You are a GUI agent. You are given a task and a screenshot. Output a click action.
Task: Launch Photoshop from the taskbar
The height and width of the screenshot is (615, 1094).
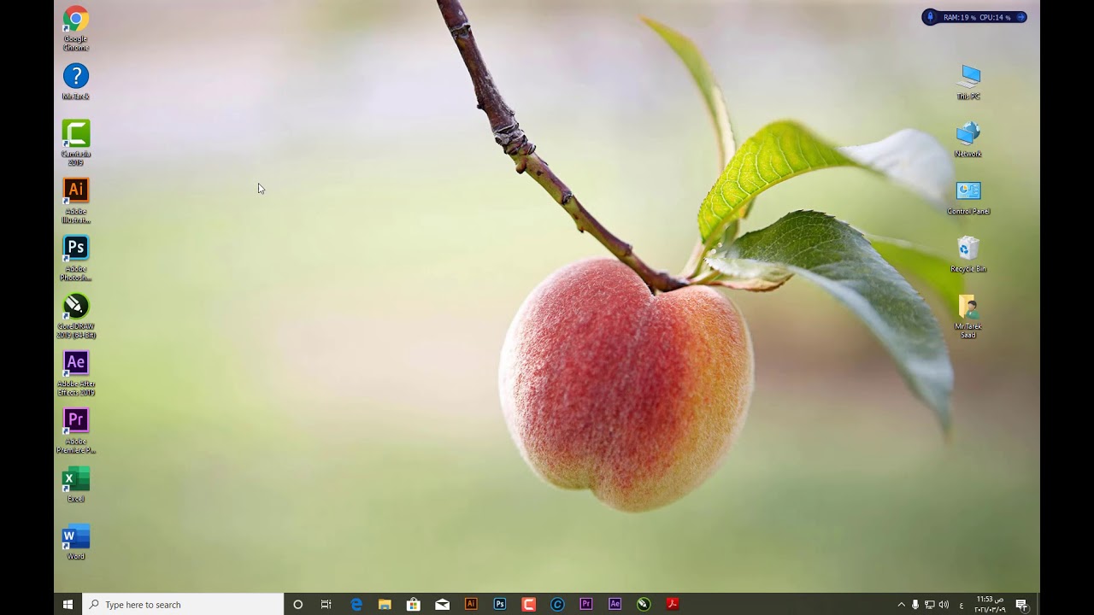pos(500,604)
